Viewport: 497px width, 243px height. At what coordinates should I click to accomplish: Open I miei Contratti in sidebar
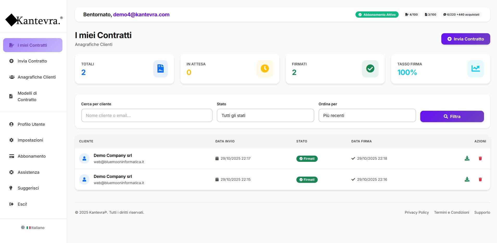[33, 45]
